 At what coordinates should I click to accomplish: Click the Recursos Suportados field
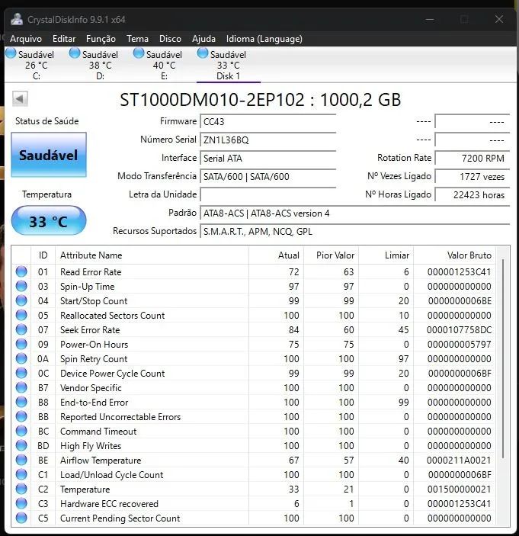[354, 232]
